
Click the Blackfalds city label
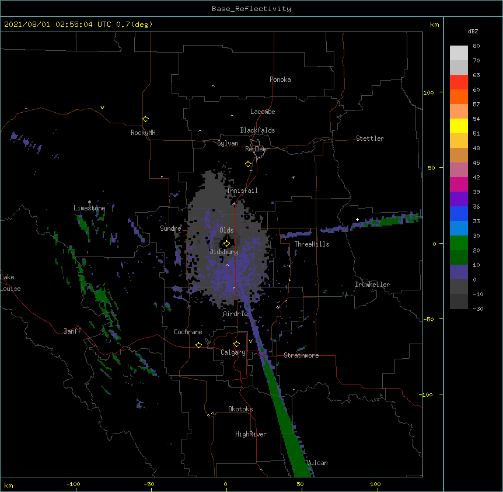coord(257,130)
